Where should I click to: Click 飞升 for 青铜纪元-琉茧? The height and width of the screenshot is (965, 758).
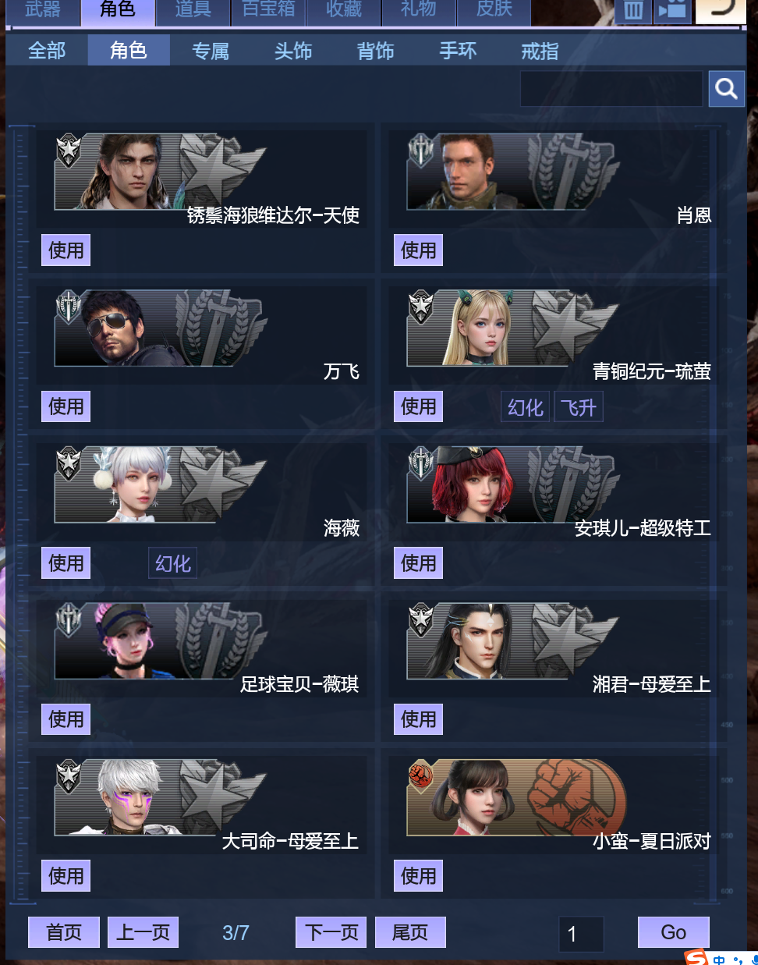578,407
